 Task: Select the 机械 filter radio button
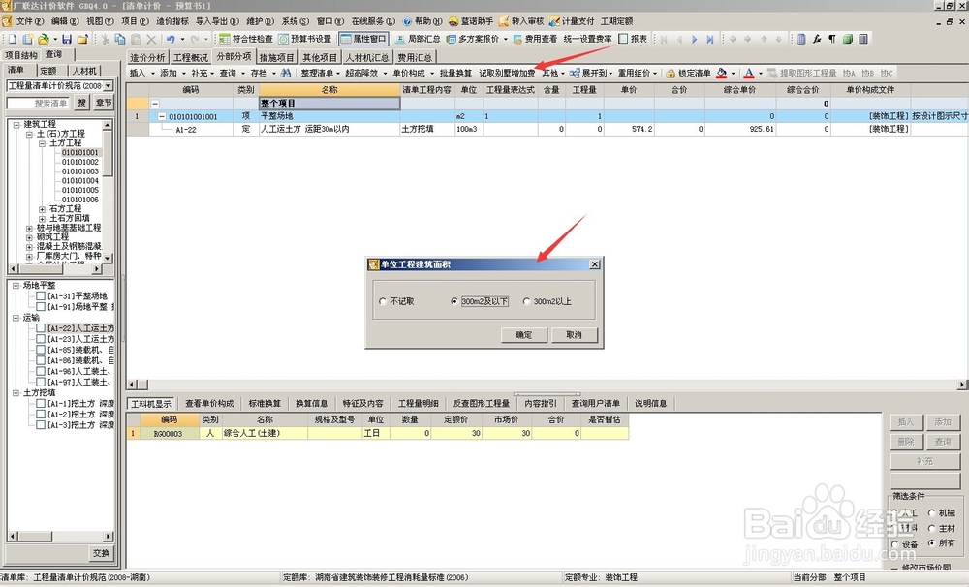pos(932,512)
